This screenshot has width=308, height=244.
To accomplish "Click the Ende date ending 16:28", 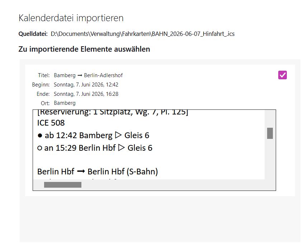I will pos(86,94).
